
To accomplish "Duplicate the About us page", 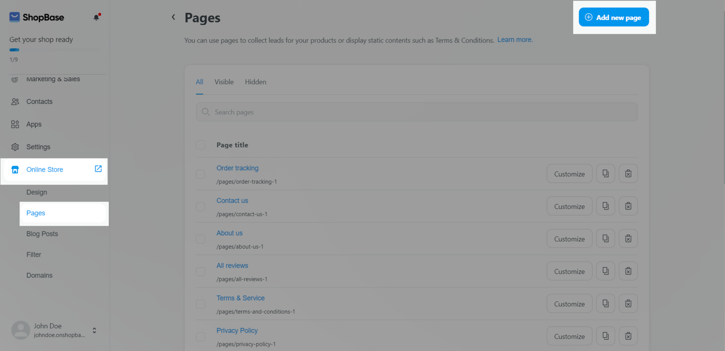I will click(605, 239).
